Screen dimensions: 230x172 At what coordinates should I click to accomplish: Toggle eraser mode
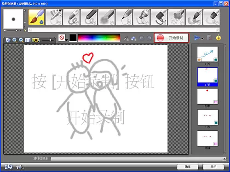pos(134,38)
